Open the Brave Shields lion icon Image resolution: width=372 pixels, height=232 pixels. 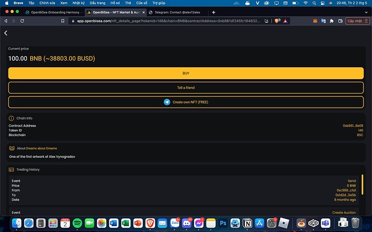tap(277, 21)
